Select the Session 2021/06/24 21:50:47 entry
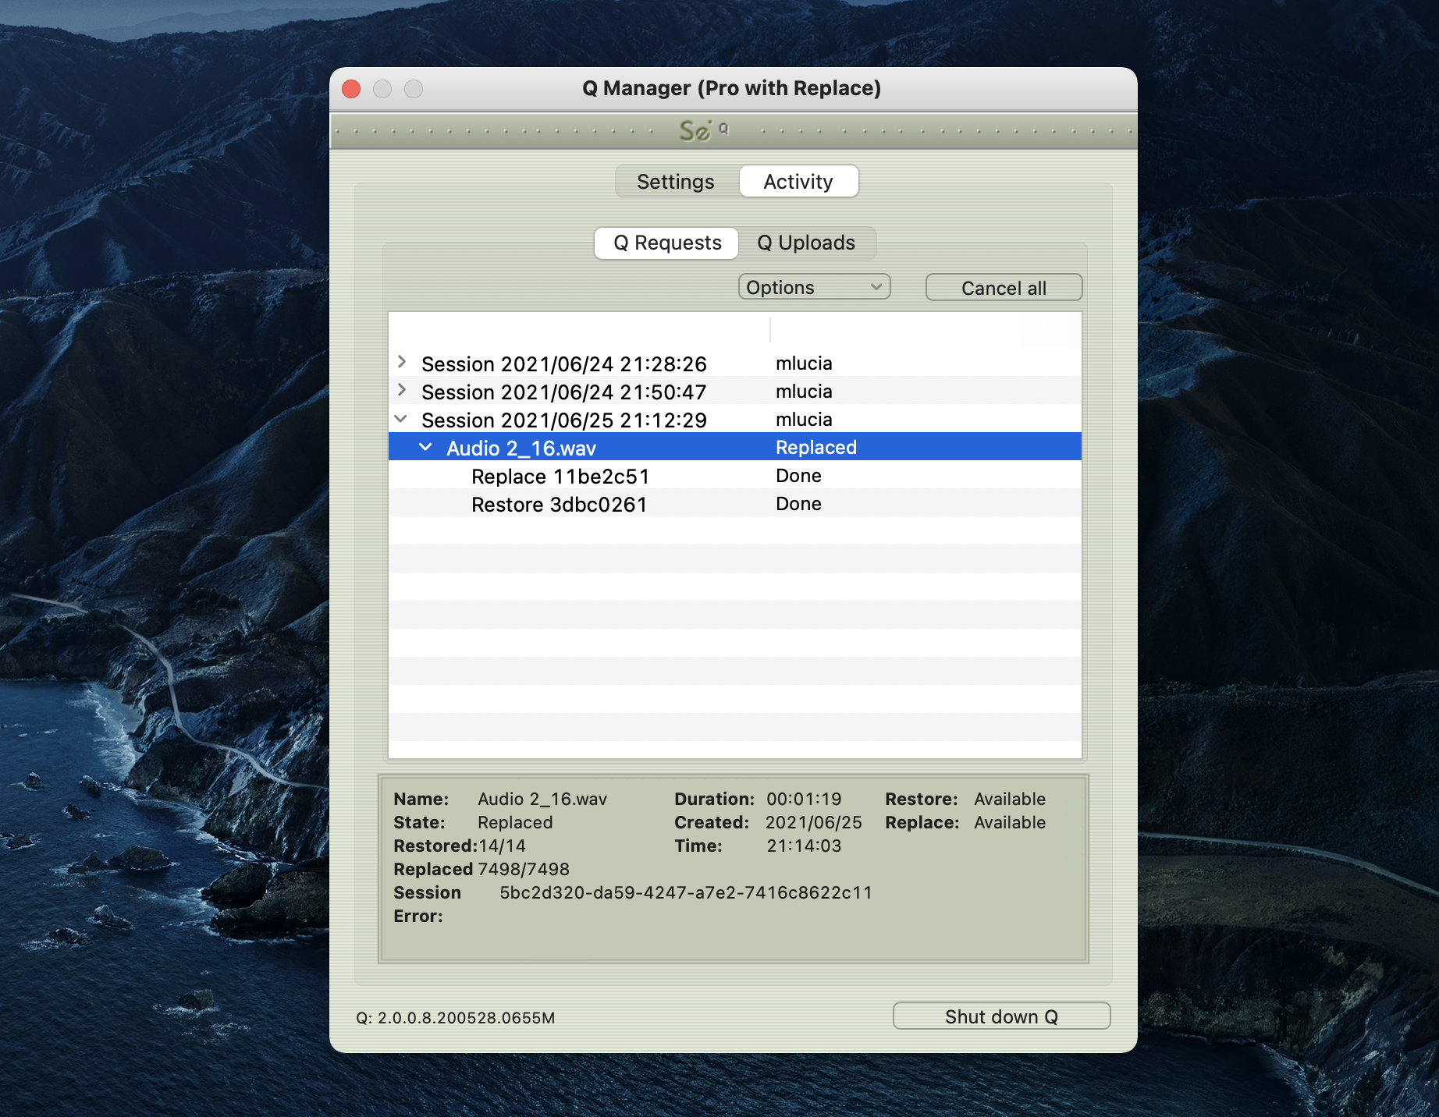 (x=563, y=392)
